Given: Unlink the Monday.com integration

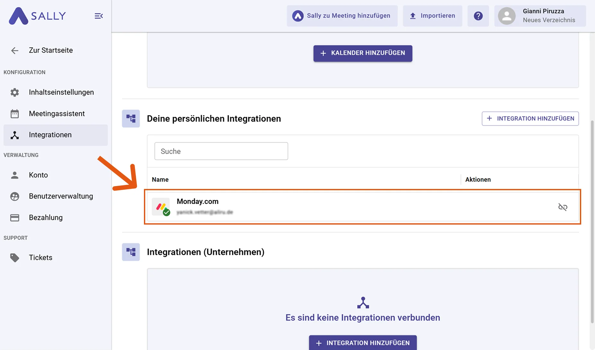Looking at the screenshot, I should click(x=563, y=207).
